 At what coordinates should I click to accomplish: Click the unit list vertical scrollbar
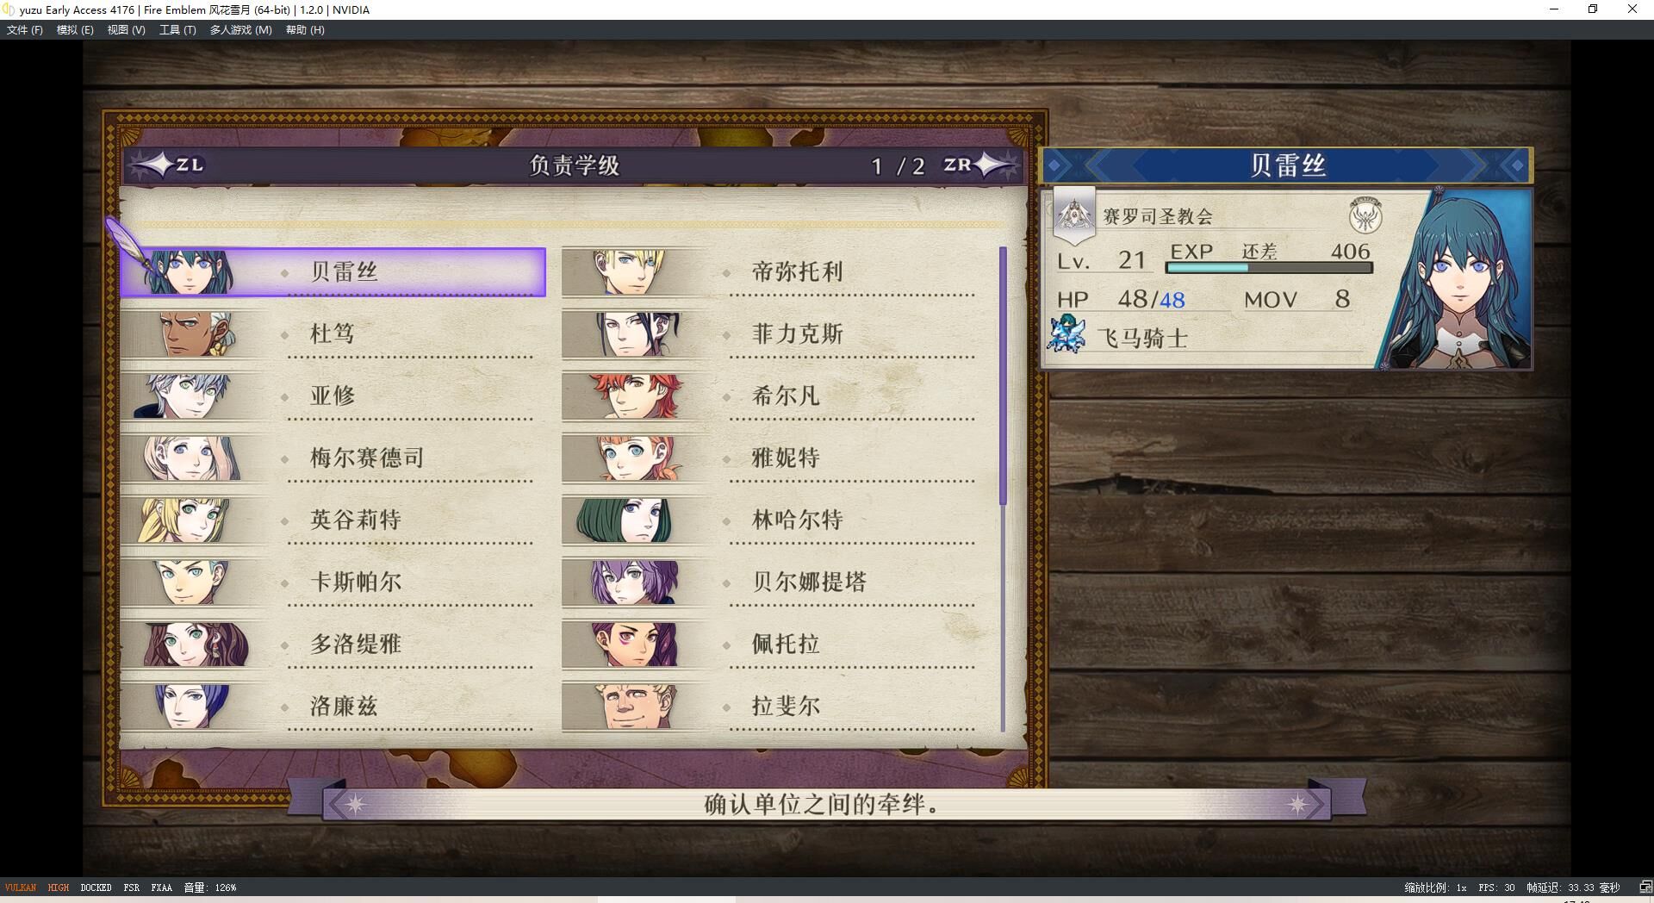tap(1003, 489)
